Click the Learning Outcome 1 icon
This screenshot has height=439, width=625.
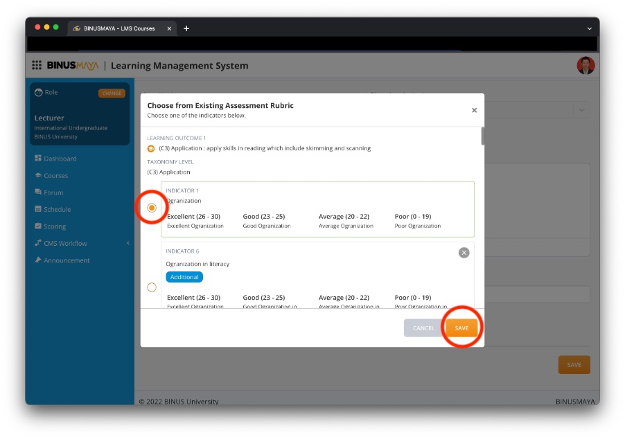coord(151,149)
